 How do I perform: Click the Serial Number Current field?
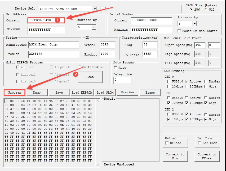coord(151,21)
